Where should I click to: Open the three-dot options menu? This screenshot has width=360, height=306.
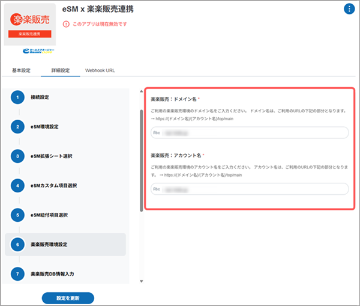coord(349,9)
